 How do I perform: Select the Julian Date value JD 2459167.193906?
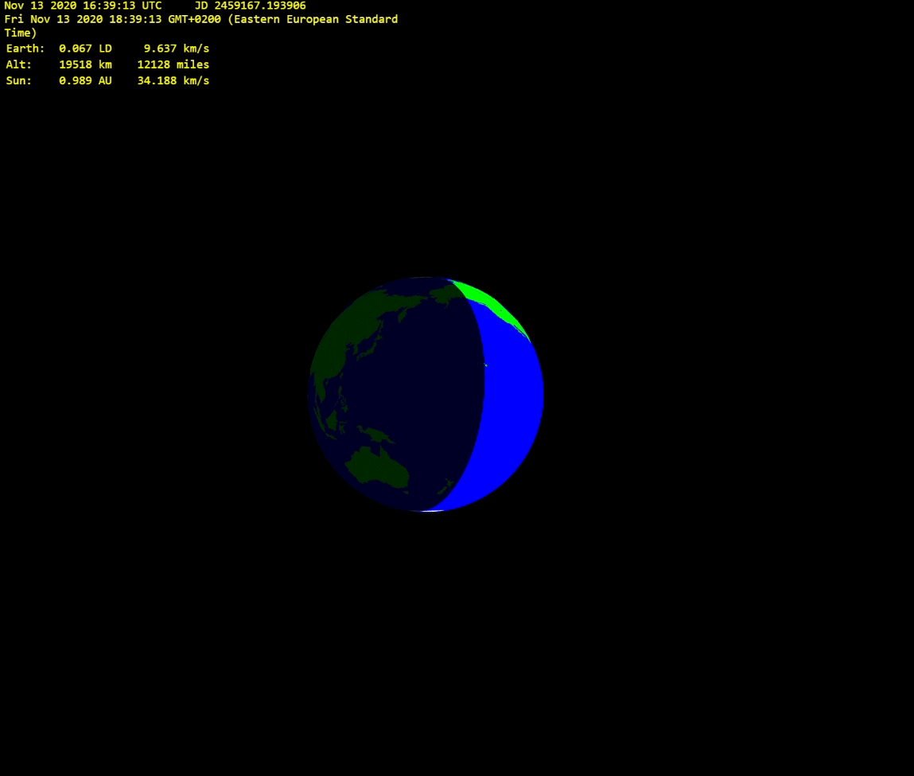(x=250, y=6)
